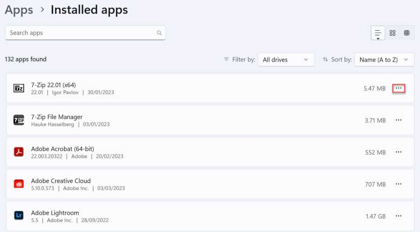
Task: Click the Adobe Creative Cloud icon
Action: click(x=19, y=184)
